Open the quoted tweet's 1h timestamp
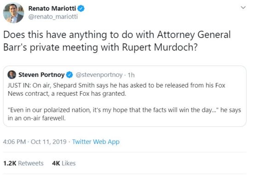 coord(131,75)
